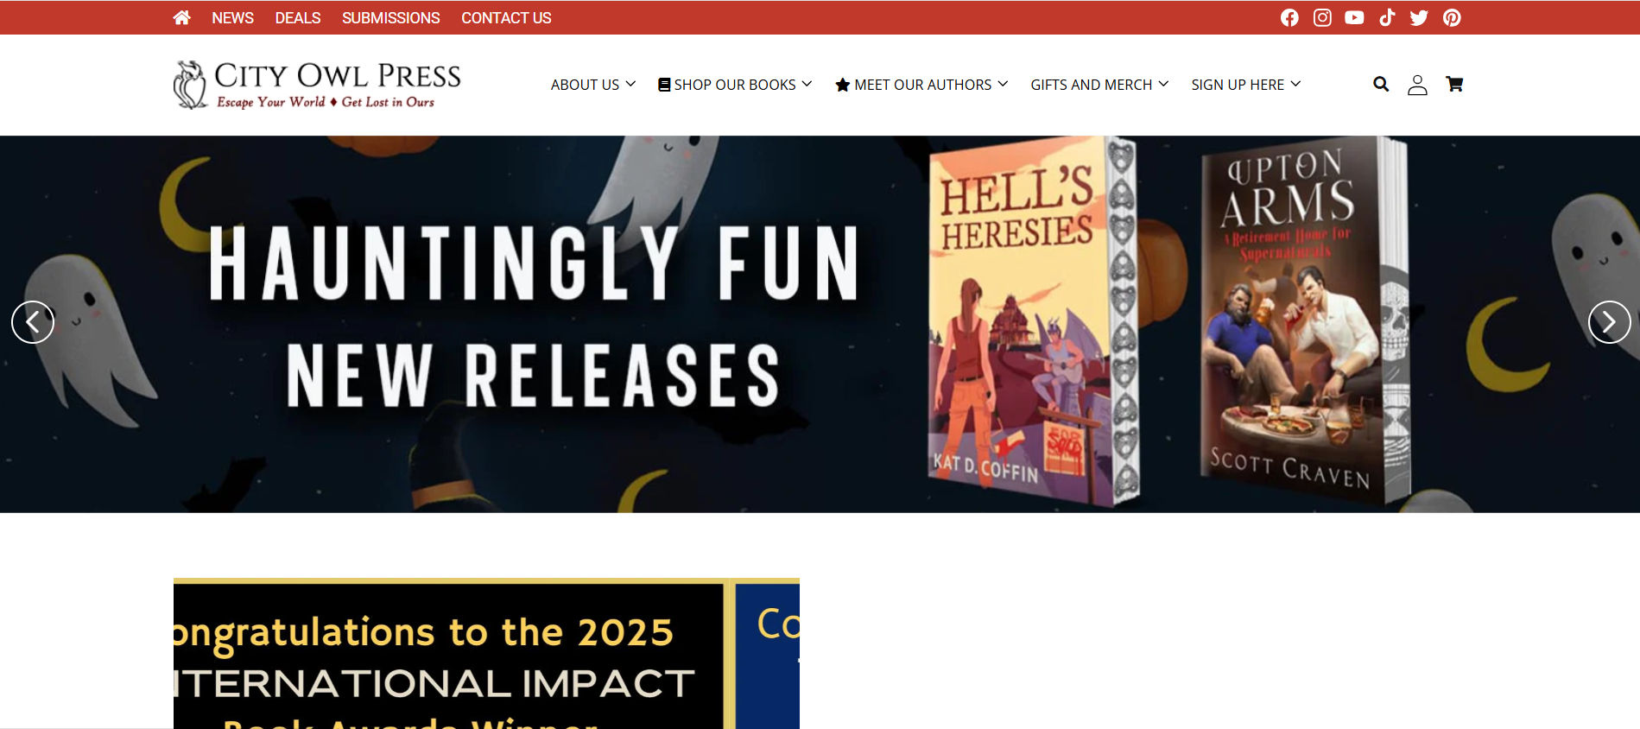Open the Gifts and Merch dropdown

coord(1099,85)
